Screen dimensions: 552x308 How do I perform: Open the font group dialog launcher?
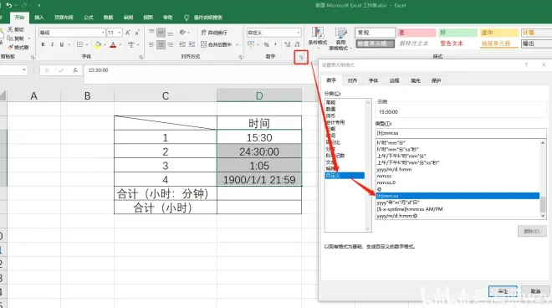[x=141, y=57]
